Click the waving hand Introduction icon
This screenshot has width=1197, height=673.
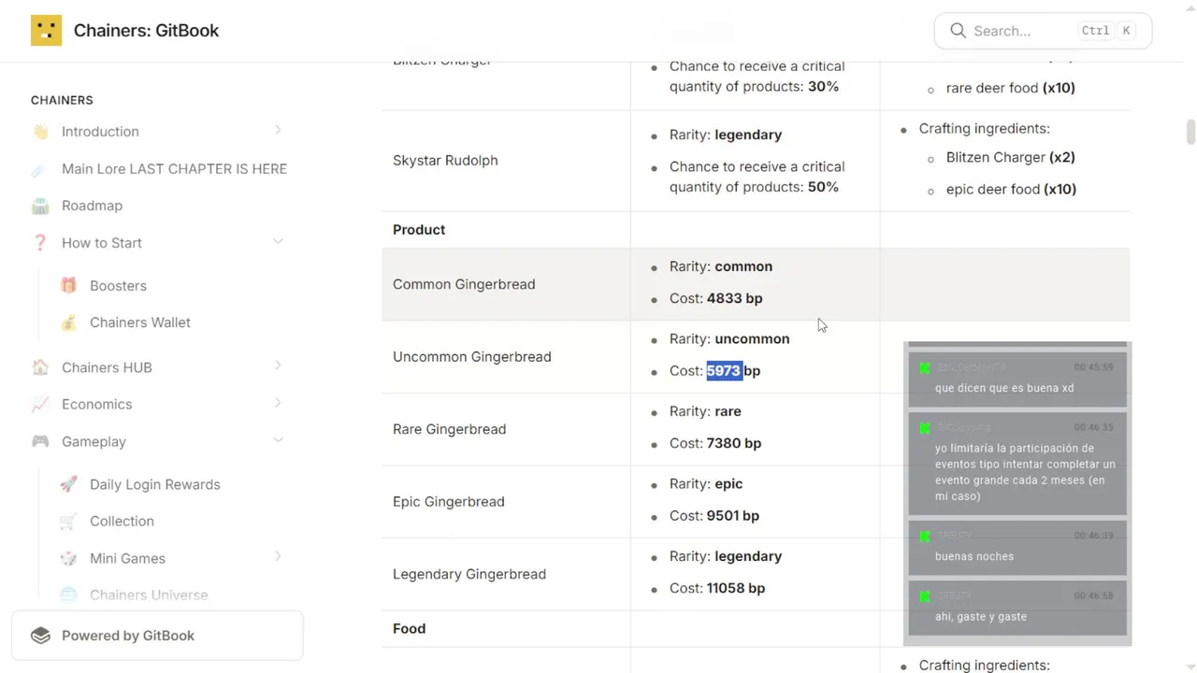coord(40,132)
